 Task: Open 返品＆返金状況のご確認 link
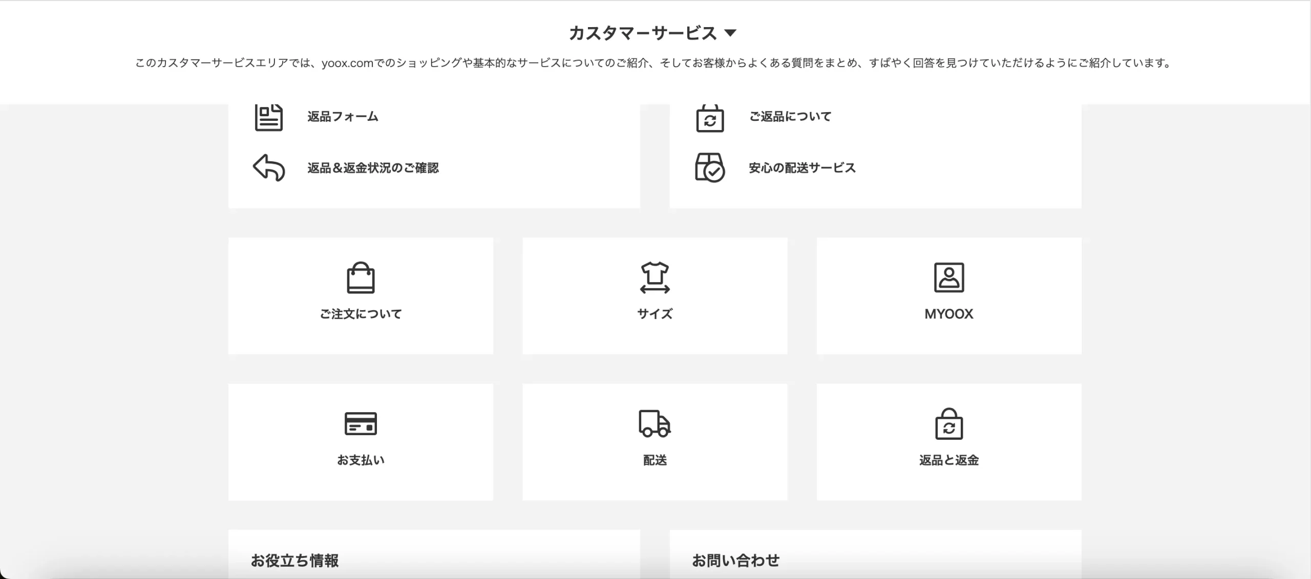[x=373, y=168]
